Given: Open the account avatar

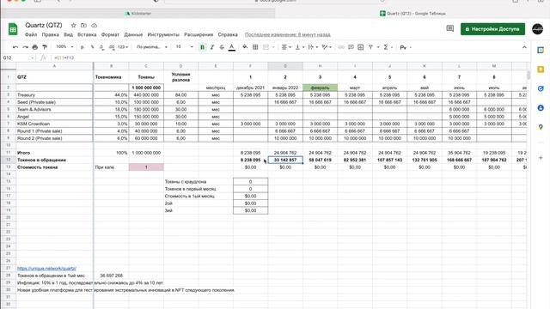Looking at the screenshot, I should (538, 28).
